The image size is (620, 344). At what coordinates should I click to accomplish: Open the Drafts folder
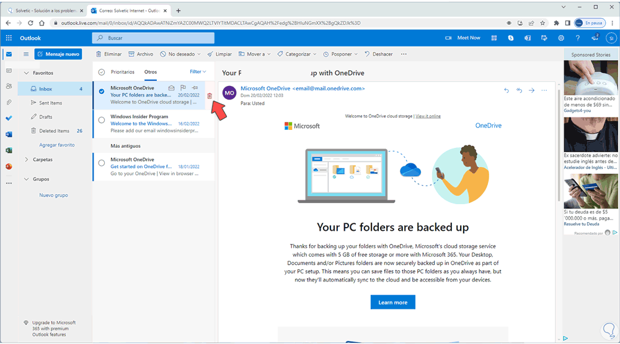click(55, 117)
